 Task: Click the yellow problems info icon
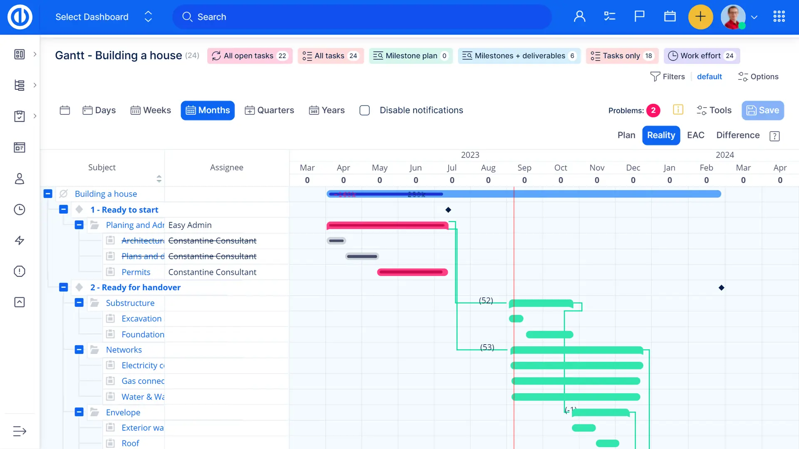click(678, 110)
